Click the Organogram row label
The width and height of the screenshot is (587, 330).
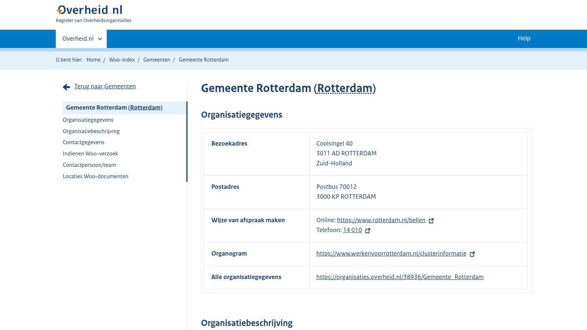click(229, 253)
